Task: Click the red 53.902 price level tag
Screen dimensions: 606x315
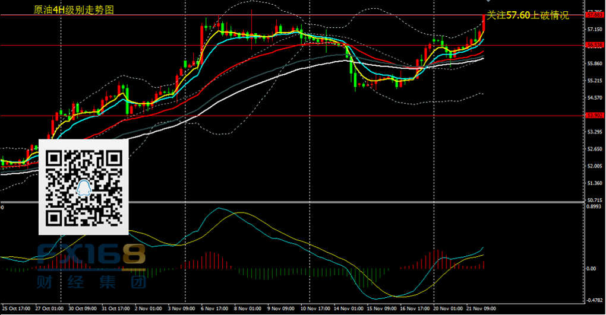Action: [595, 115]
